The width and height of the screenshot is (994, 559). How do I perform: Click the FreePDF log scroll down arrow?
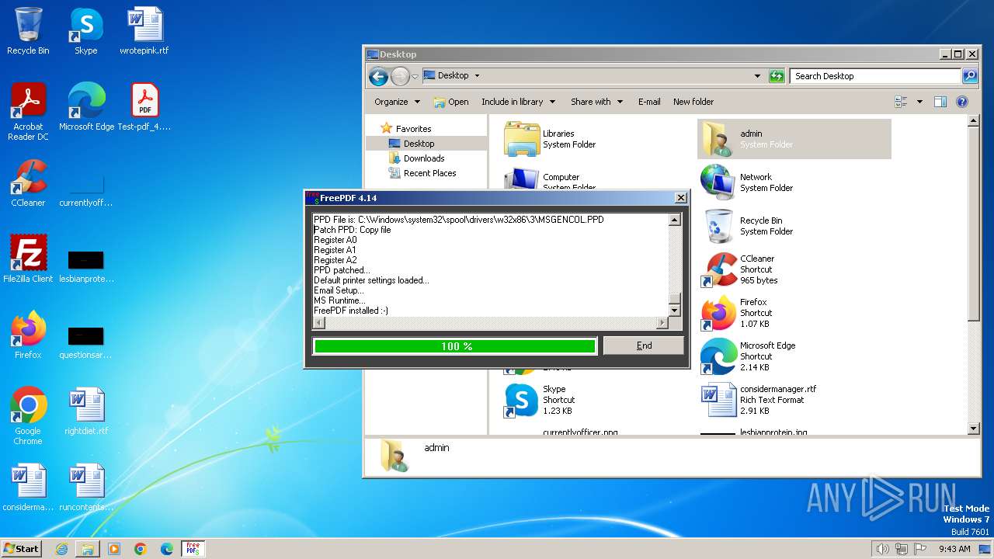pyautogui.click(x=675, y=311)
